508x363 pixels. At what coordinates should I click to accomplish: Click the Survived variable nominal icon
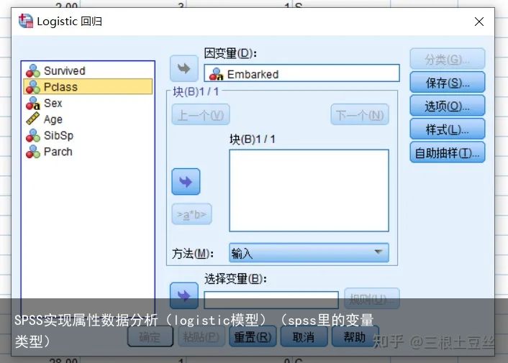pyautogui.click(x=32, y=71)
